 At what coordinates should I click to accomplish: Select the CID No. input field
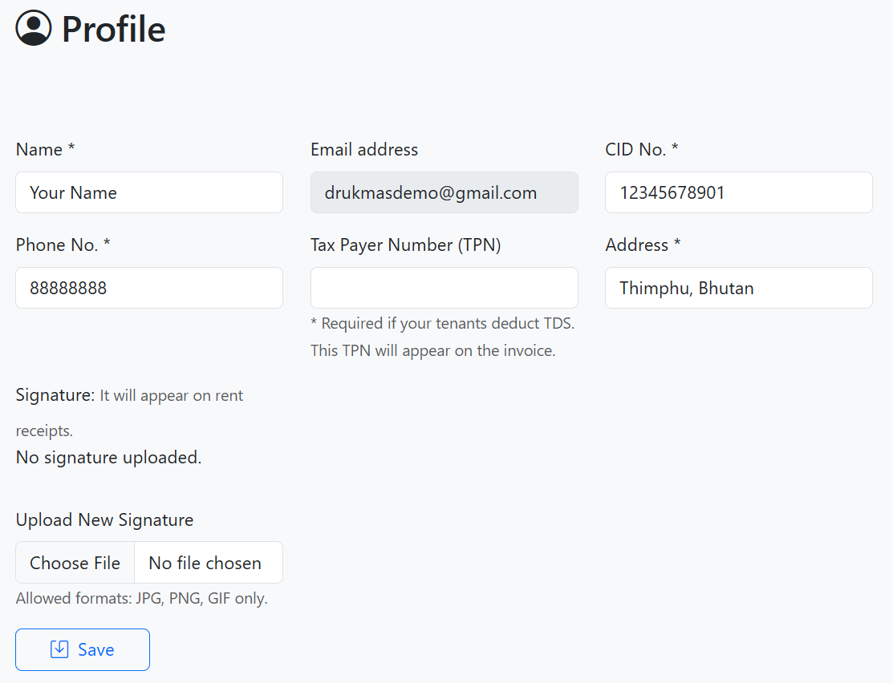click(x=738, y=192)
